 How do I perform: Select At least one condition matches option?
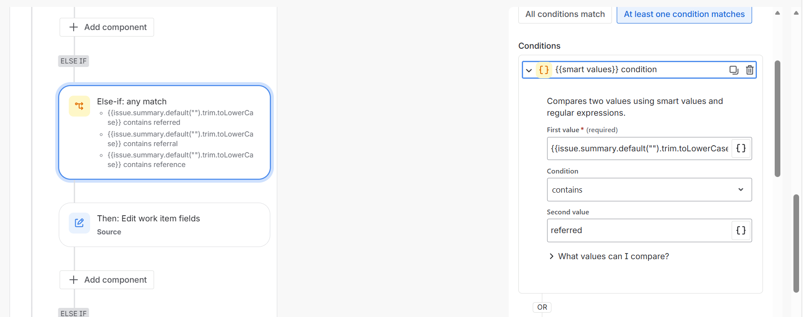click(684, 14)
